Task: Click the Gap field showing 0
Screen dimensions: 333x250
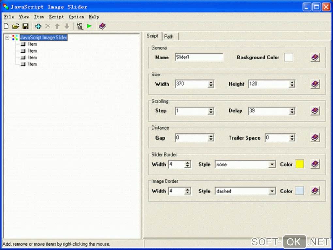Action: click(191, 138)
